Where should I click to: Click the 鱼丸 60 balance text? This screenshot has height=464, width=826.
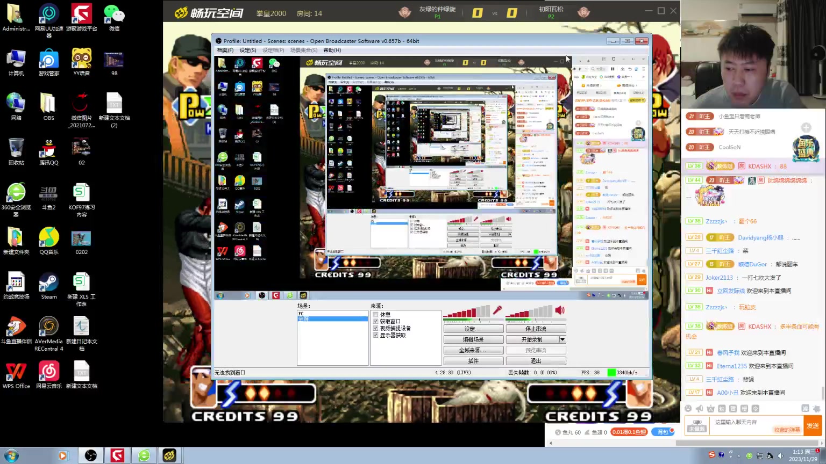click(x=568, y=432)
